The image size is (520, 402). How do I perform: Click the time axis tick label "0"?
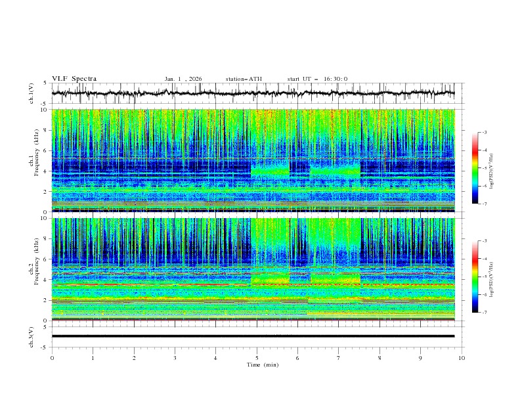click(x=52, y=358)
